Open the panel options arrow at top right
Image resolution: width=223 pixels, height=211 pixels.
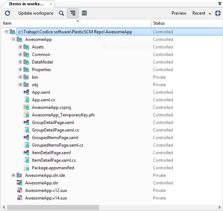(x=219, y=4)
